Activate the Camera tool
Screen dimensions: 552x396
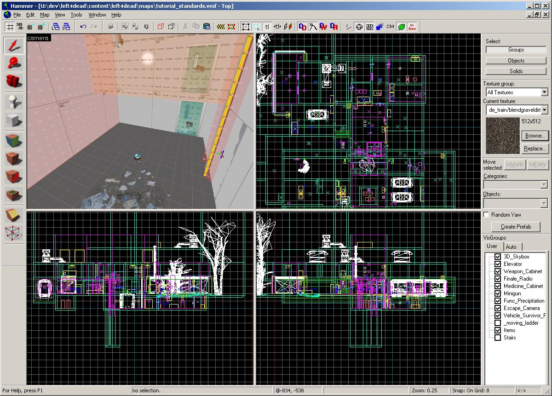tap(14, 81)
